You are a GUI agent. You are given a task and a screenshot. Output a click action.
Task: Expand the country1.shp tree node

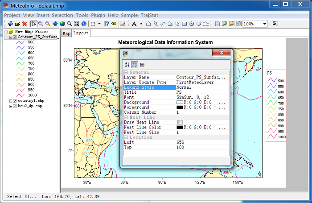point(10,101)
